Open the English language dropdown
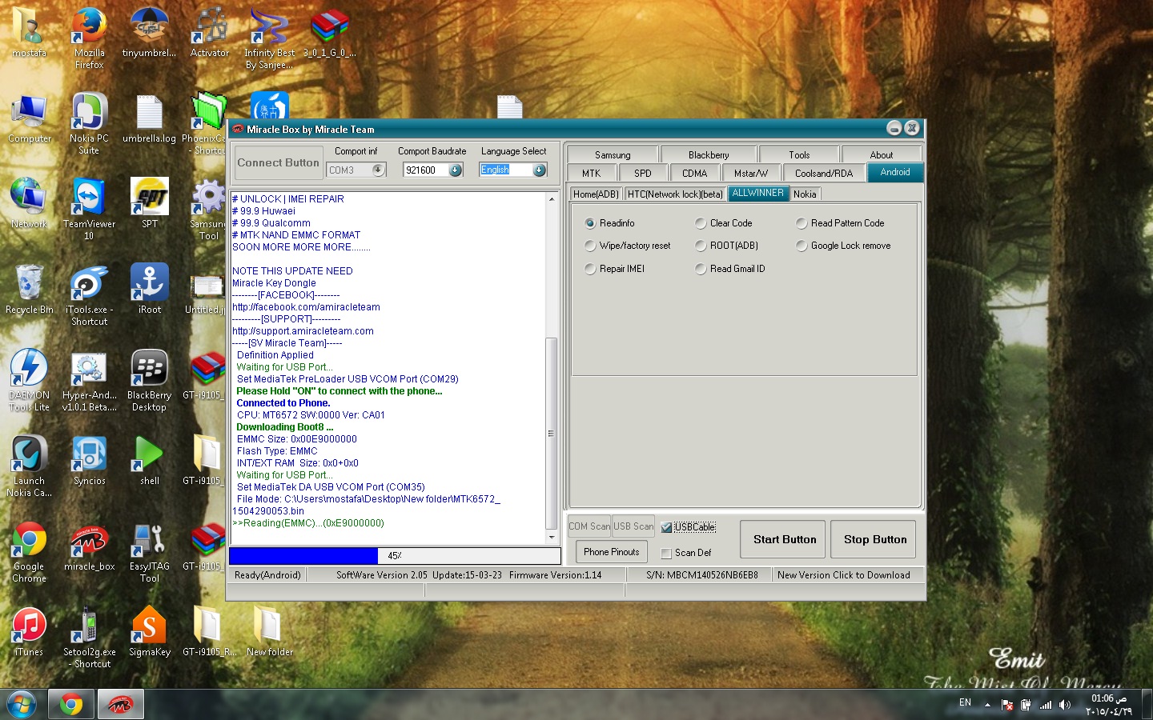 click(539, 170)
